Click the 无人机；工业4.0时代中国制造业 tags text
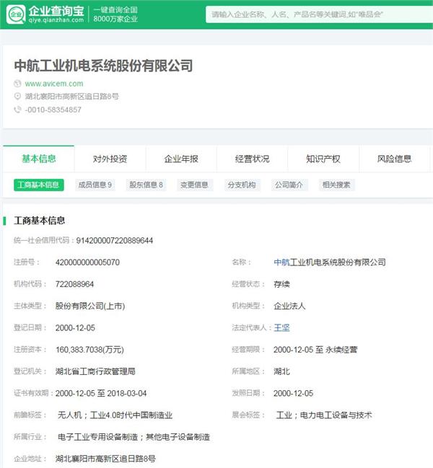Screen dimensions: 433x468 coord(115,415)
